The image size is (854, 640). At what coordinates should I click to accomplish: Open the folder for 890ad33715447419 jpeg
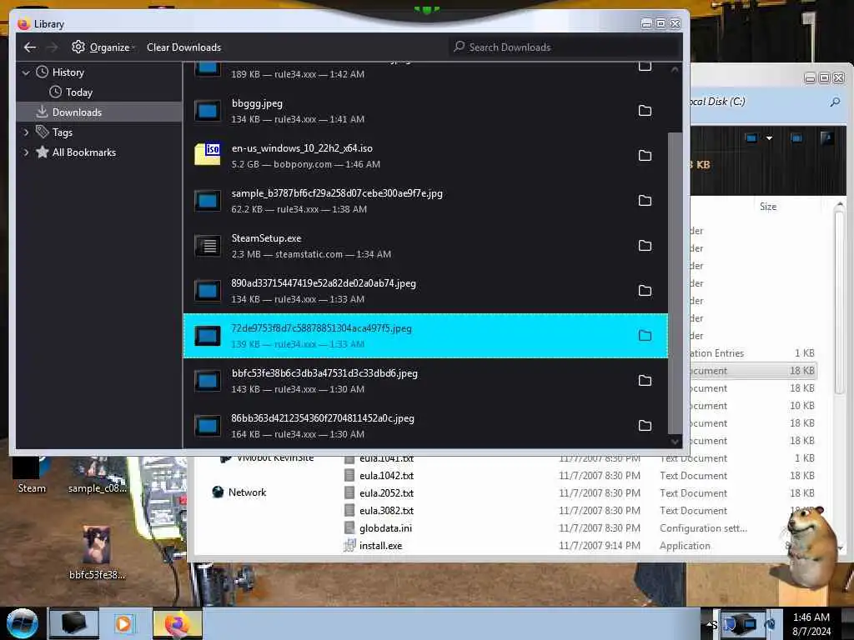[645, 291]
